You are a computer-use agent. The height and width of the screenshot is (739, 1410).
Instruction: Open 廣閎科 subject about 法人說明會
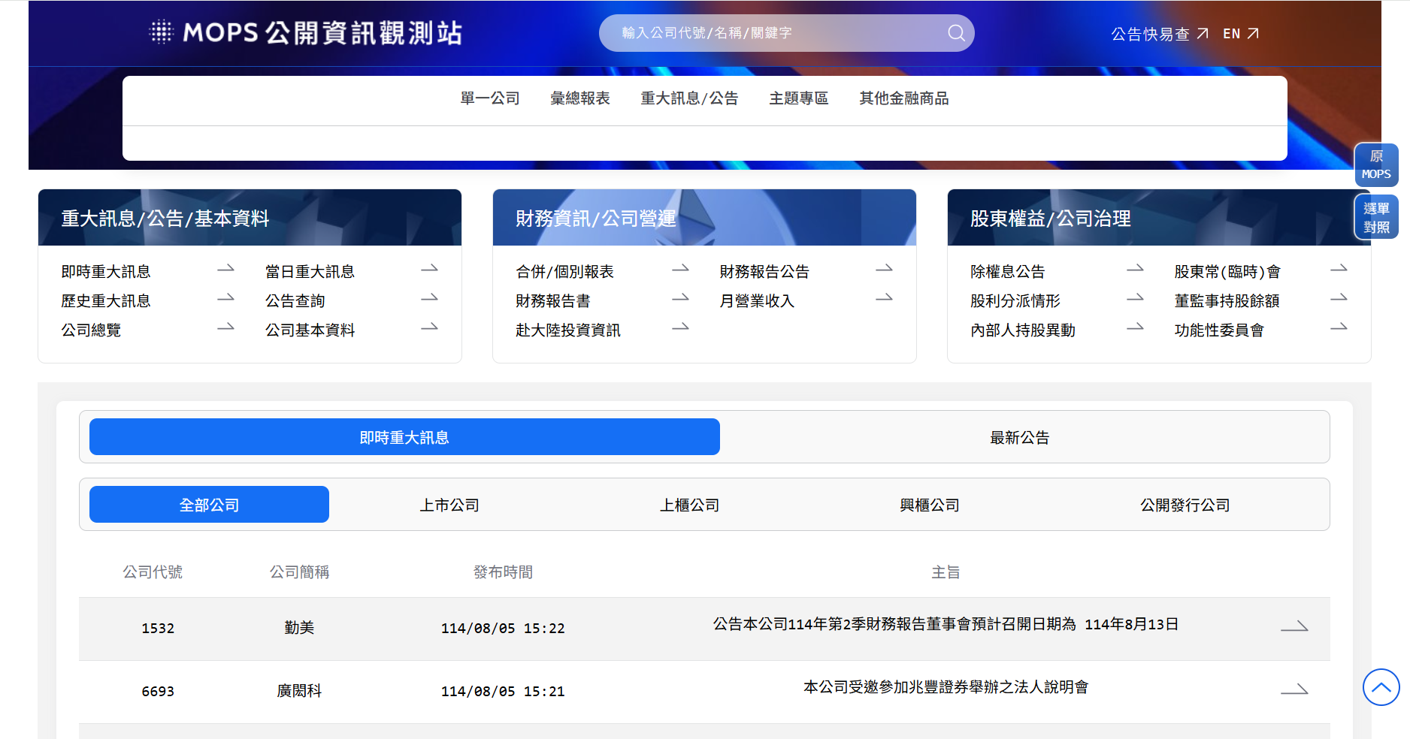pyautogui.click(x=946, y=687)
